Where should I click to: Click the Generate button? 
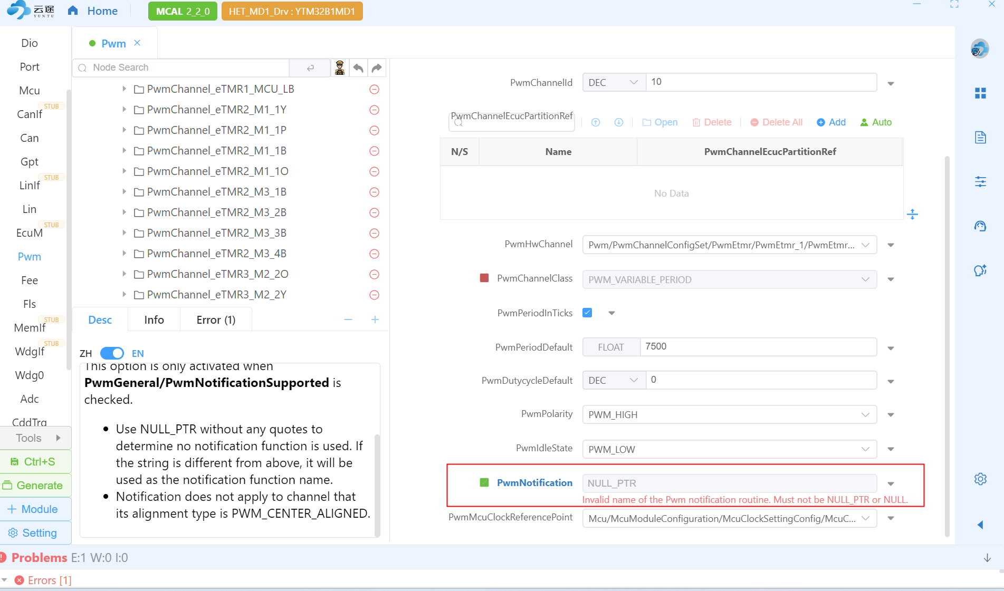[x=36, y=486]
